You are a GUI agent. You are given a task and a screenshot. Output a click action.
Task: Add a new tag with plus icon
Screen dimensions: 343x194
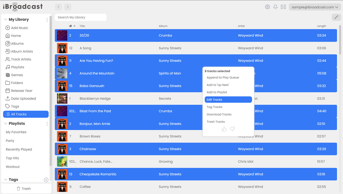[x=46, y=180]
